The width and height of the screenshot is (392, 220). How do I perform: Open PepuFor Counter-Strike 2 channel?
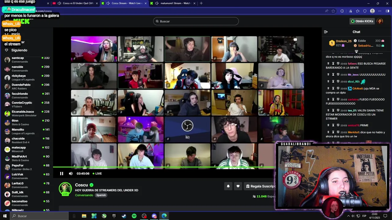[27, 167]
